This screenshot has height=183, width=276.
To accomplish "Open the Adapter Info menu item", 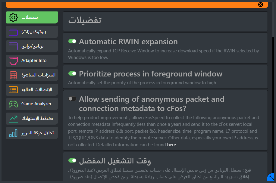I will coord(32,60).
